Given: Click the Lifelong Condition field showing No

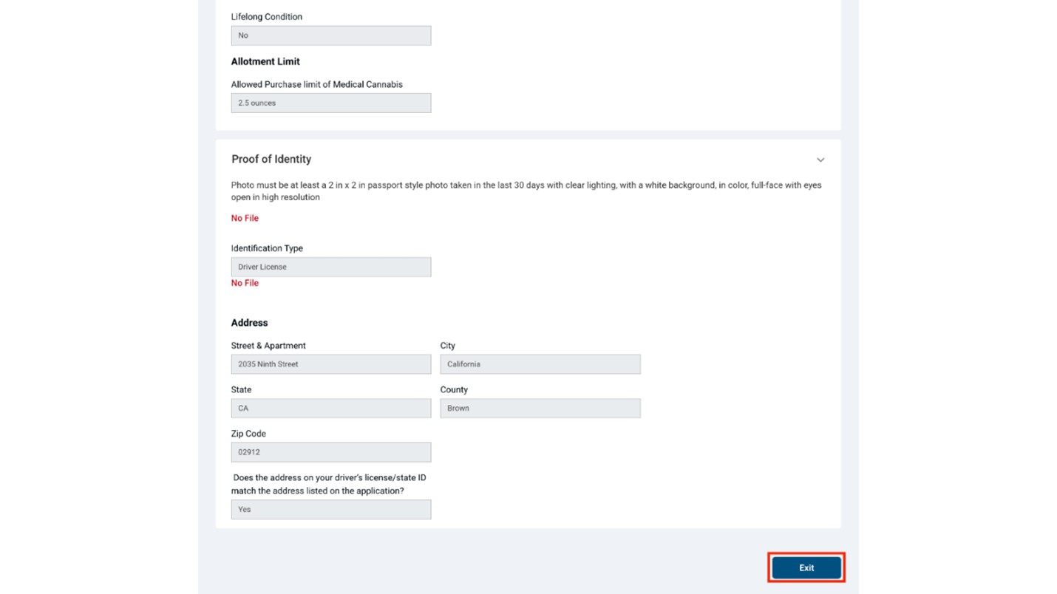Looking at the screenshot, I should click(331, 35).
